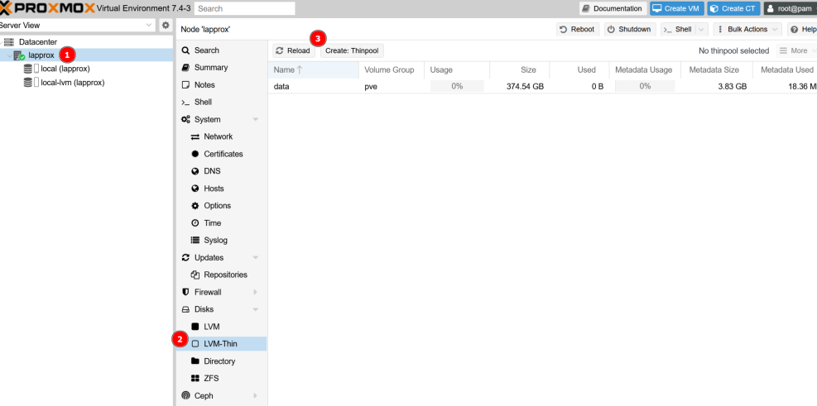Click Create: Thinpool button
This screenshot has width=817, height=406.
pos(353,50)
